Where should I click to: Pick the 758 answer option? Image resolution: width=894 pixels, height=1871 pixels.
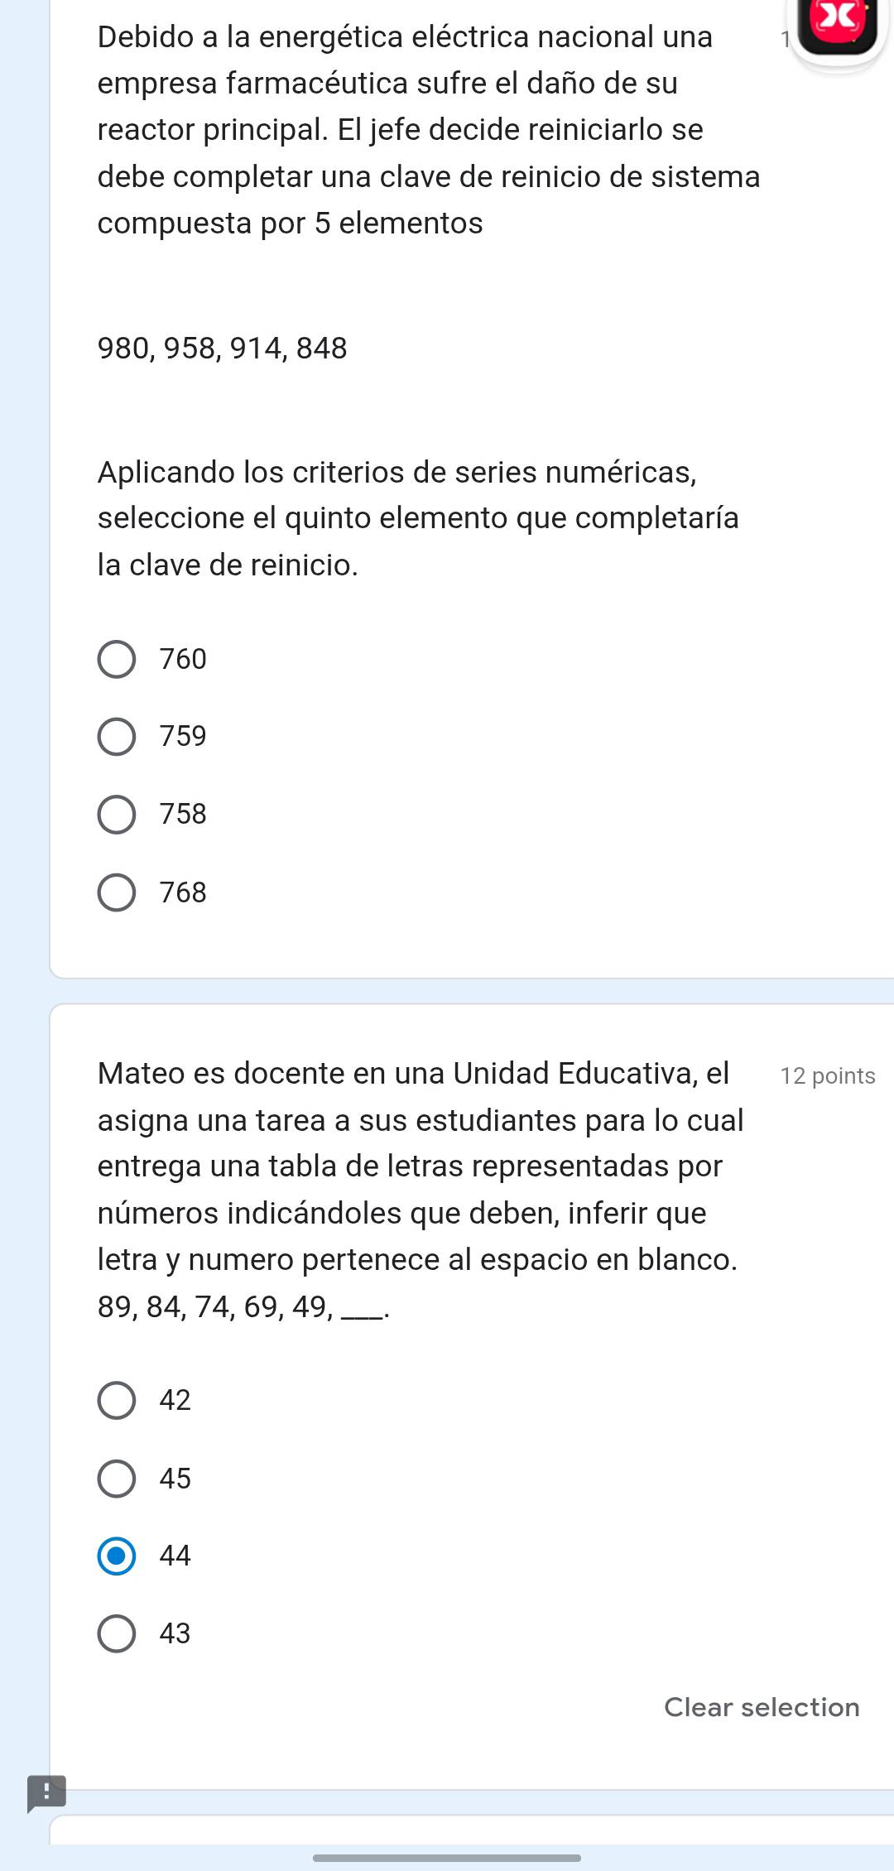point(117,815)
